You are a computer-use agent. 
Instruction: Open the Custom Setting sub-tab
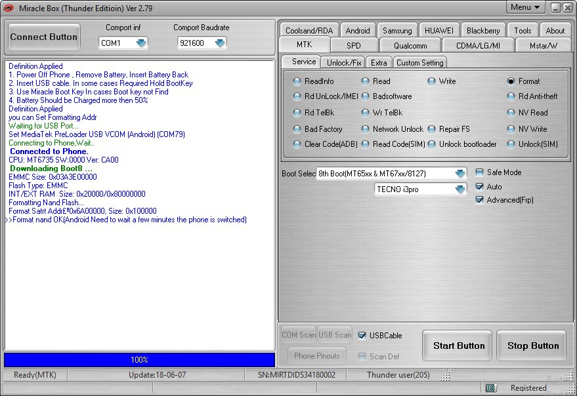(x=420, y=63)
